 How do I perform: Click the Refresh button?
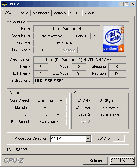coord(96,161)
